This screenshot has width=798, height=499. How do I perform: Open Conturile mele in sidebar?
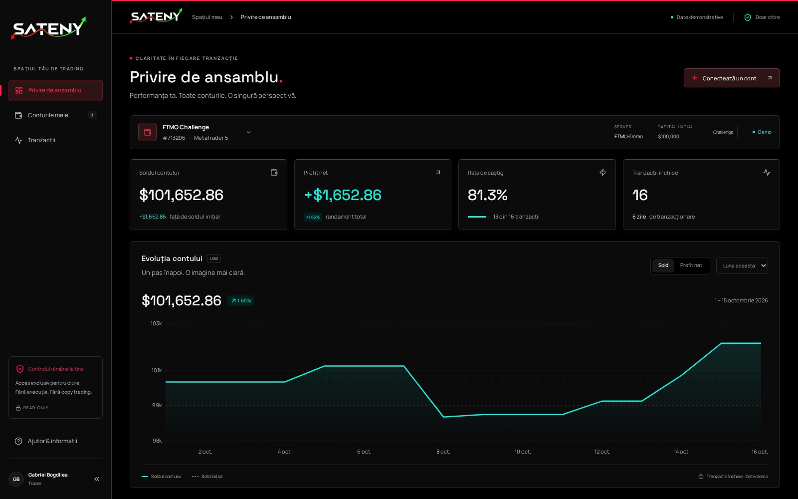pos(55,115)
